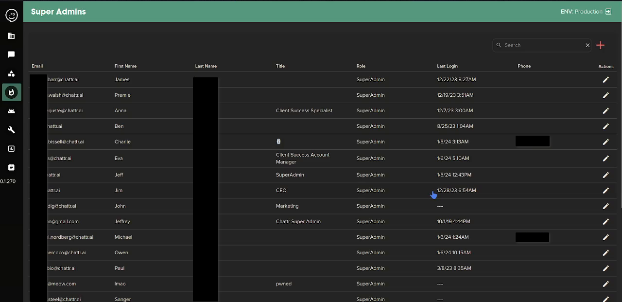Edit Jim the CEO's record
622x302 pixels.
[605, 191]
